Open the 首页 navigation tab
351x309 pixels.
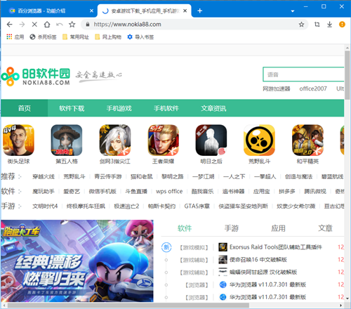25,108
